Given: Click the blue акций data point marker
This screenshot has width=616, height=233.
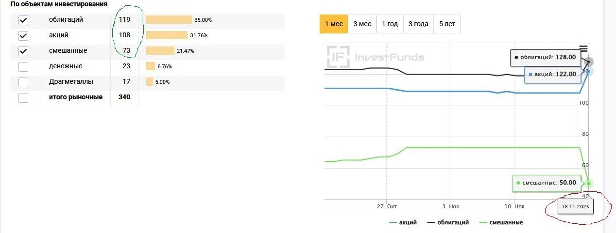Looking at the screenshot, I should click(x=589, y=72).
